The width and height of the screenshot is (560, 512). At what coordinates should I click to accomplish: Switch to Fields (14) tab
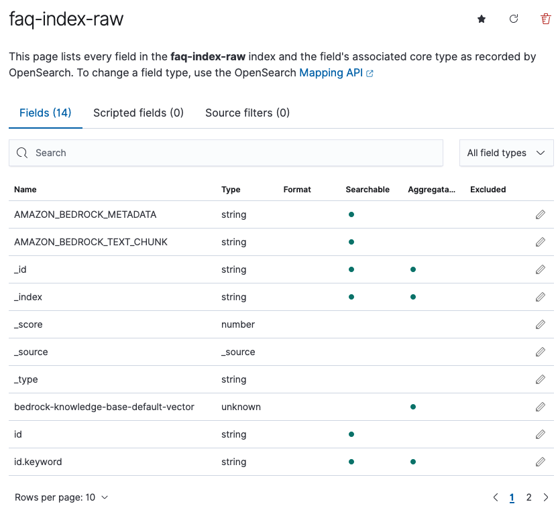46,113
